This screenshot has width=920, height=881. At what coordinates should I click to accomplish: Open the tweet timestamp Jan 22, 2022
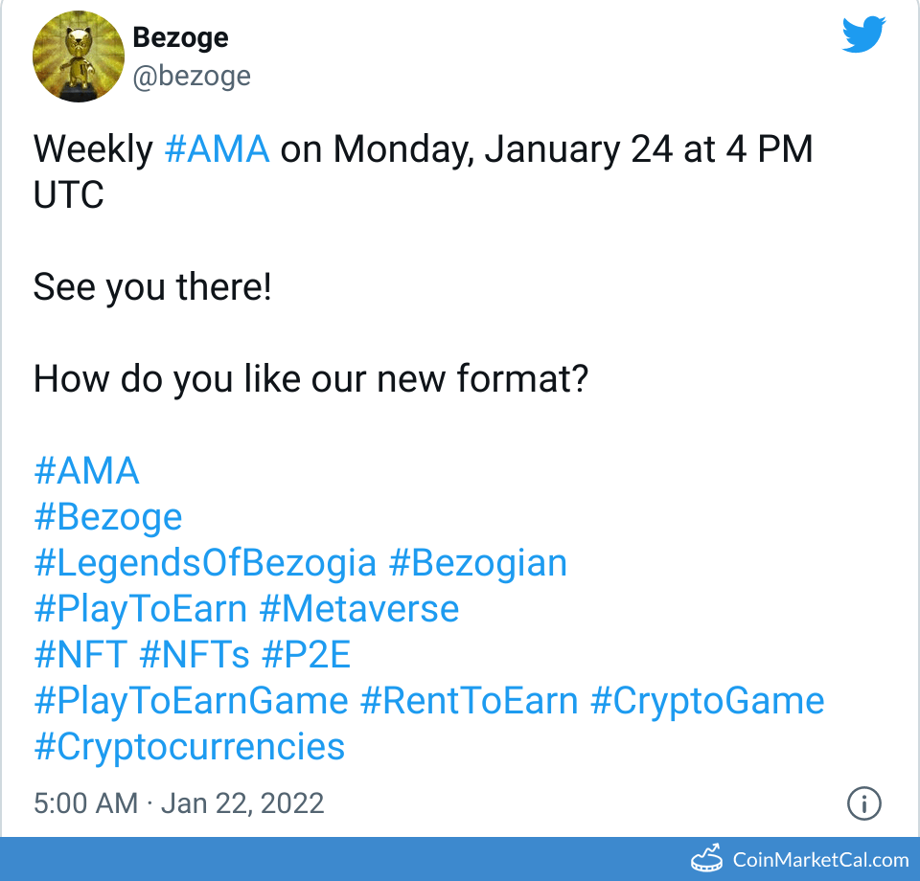click(x=242, y=802)
